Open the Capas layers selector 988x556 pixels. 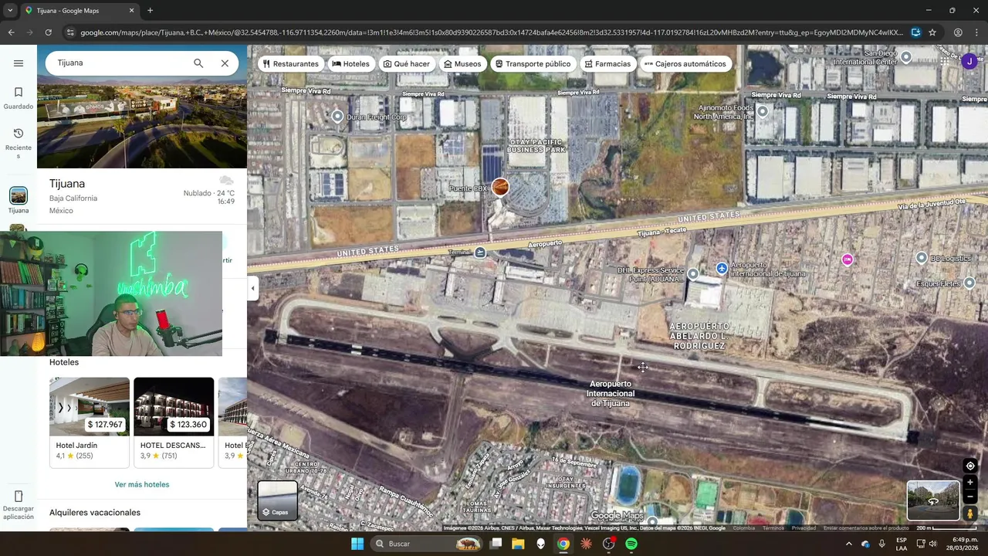coord(277,500)
